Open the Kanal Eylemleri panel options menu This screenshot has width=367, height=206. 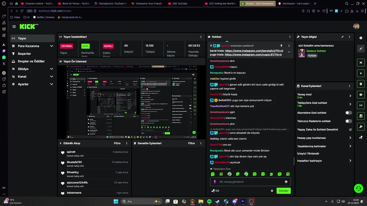349,86
